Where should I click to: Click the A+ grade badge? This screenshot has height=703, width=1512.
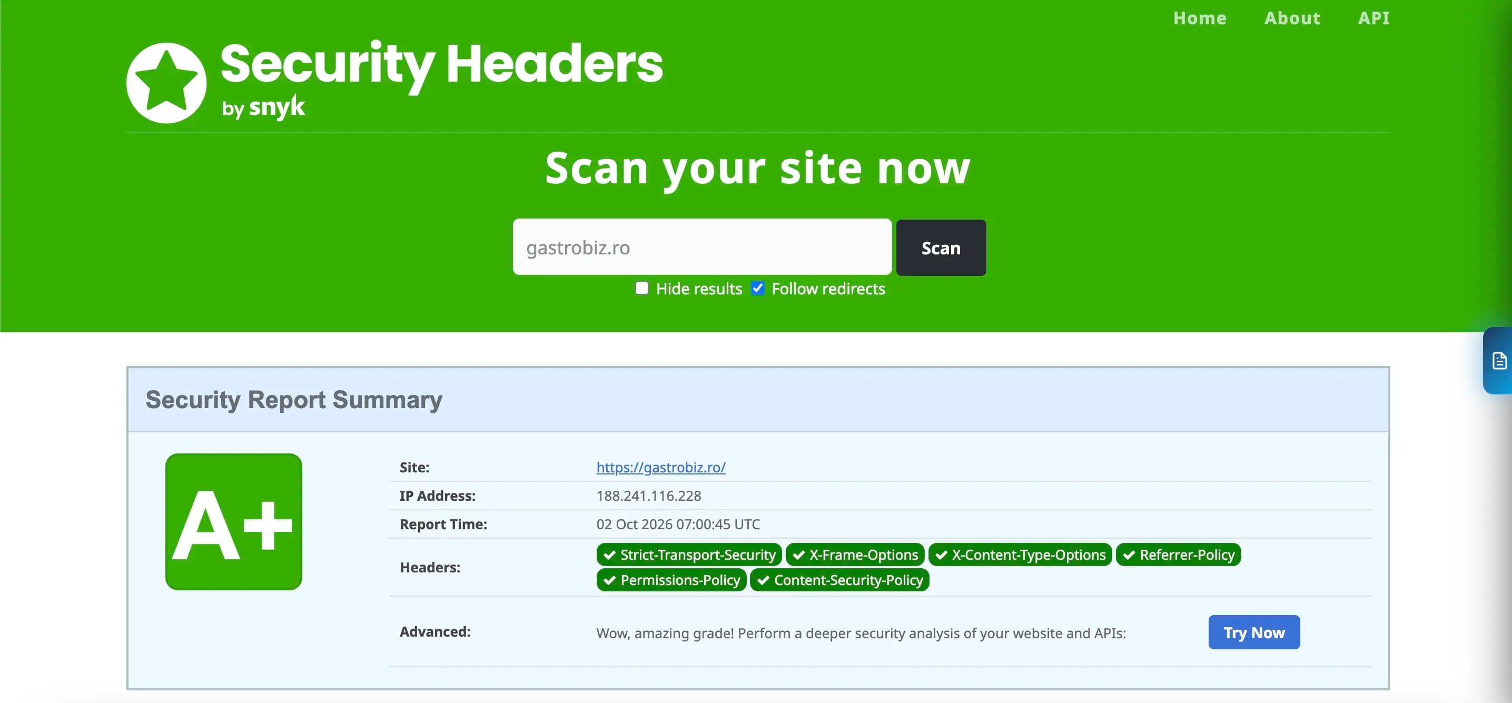[x=234, y=522]
